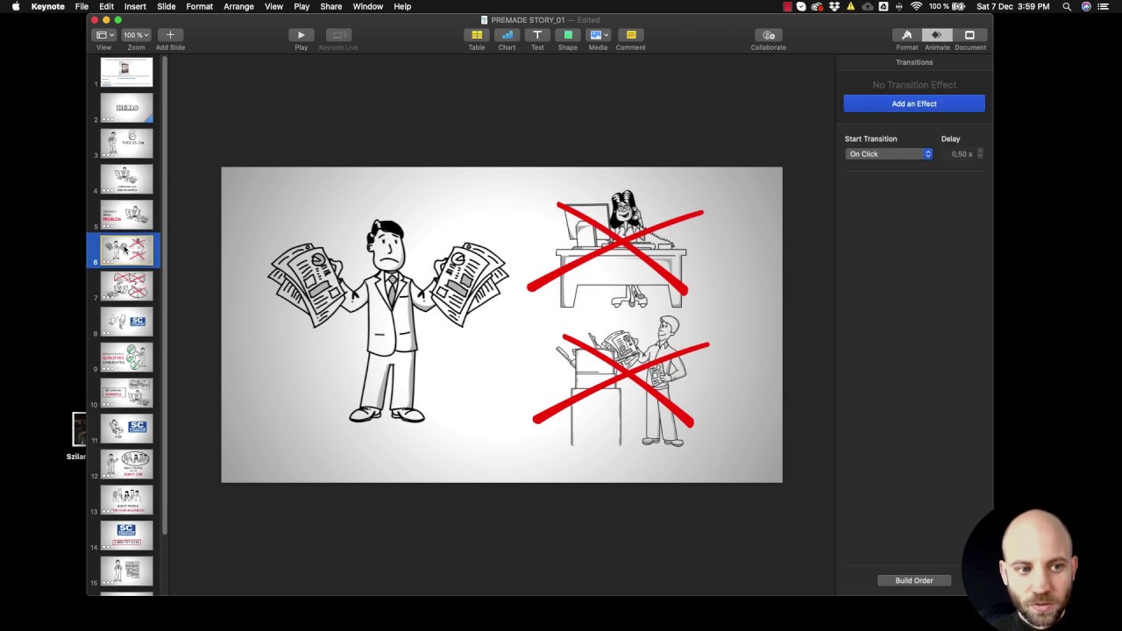
Task: Click the Add an Effect button
Action: click(914, 103)
